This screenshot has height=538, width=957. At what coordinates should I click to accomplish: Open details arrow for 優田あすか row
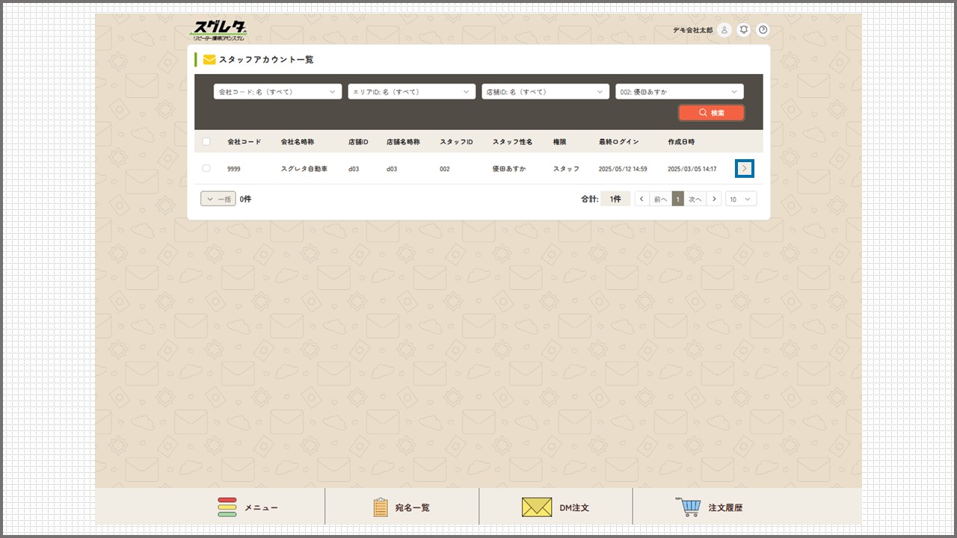point(744,169)
